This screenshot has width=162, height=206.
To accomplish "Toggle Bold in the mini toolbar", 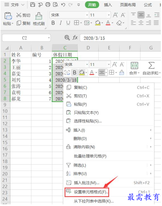I will pos(74,72).
